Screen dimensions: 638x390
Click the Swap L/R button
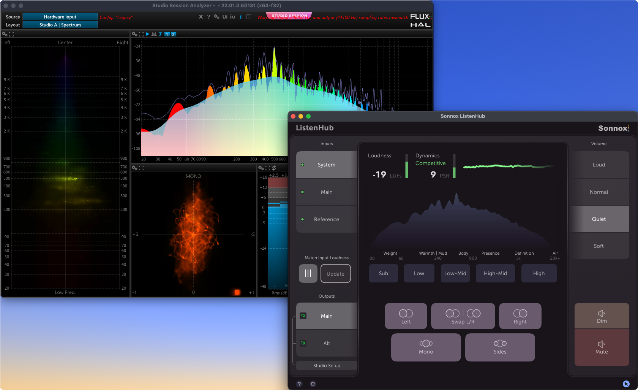(463, 316)
